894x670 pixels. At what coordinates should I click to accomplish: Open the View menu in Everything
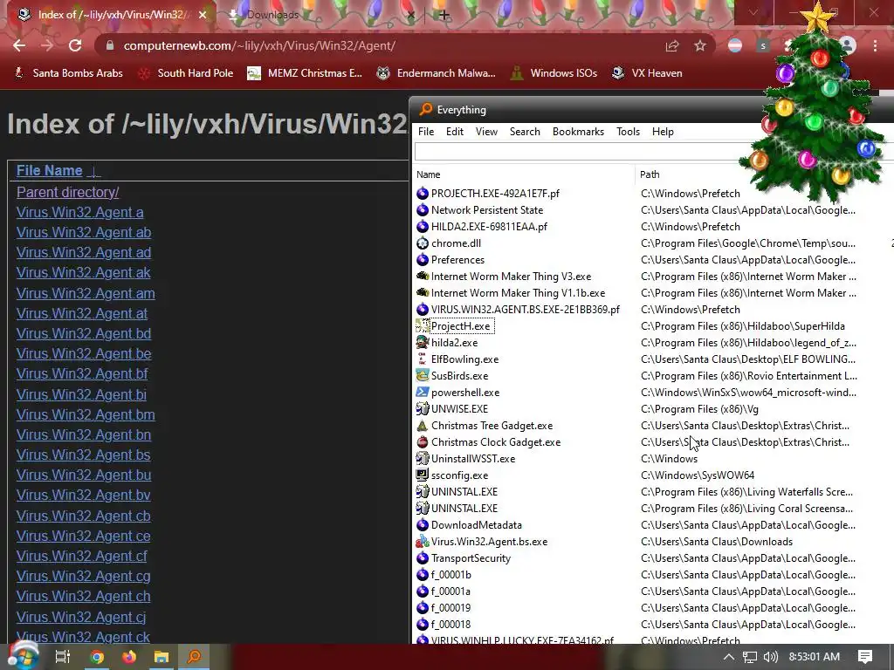click(486, 132)
